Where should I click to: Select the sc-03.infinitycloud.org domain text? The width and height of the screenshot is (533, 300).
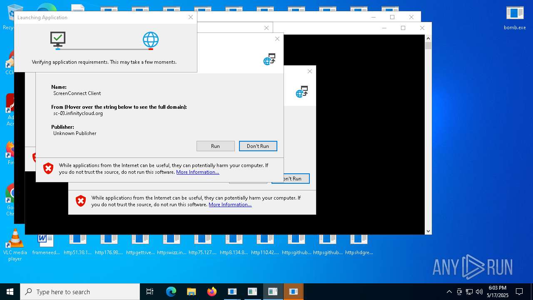pyautogui.click(x=78, y=113)
